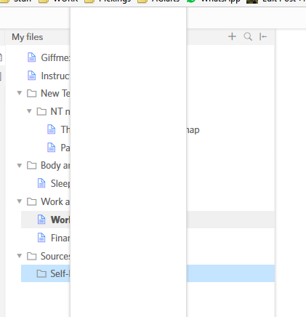The height and width of the screenshot is (317, 306).
Task: Click the My files panel header
Action: [28, 37]
